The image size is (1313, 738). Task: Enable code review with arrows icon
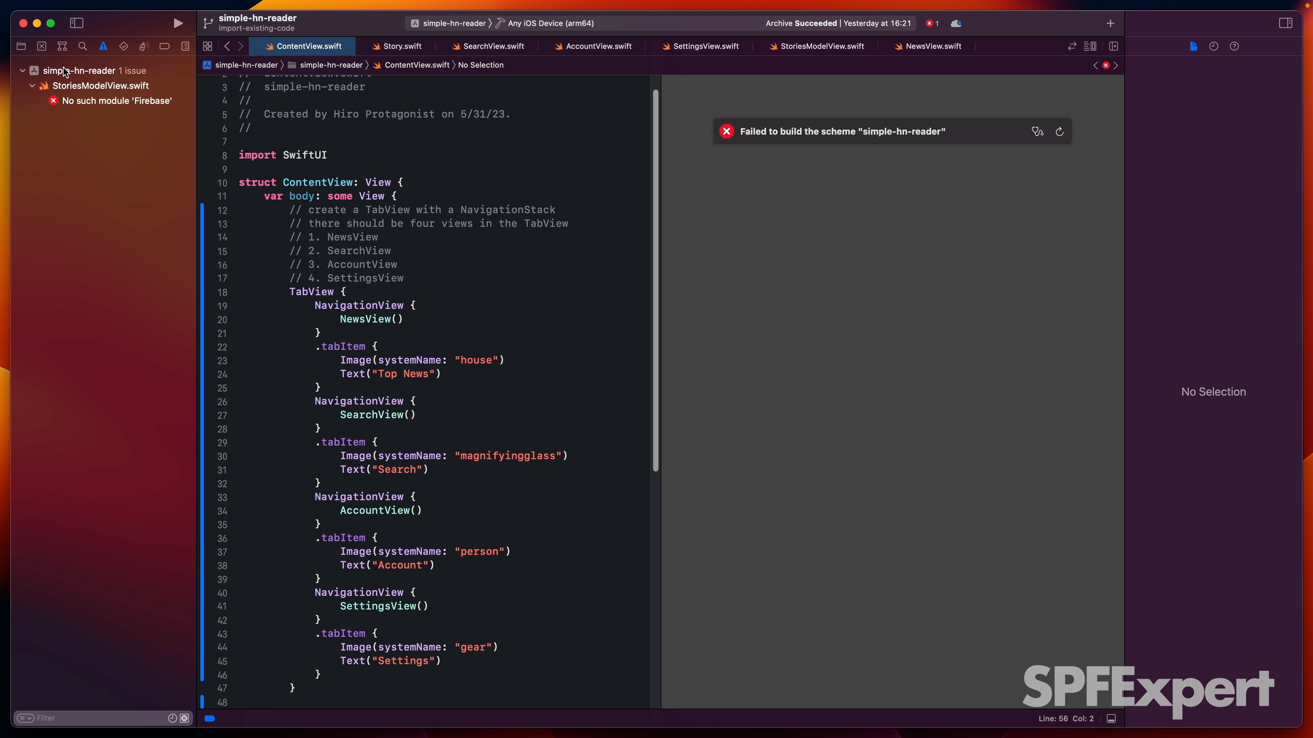coord(1072,46)
